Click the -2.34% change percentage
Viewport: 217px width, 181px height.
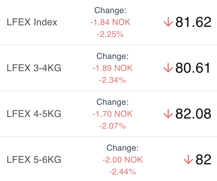112,80
